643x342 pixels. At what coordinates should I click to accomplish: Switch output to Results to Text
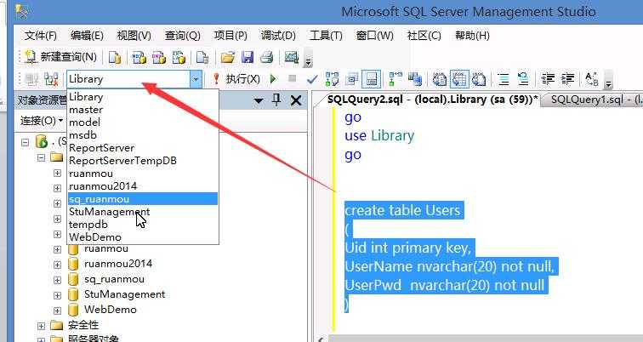point(439,79)
